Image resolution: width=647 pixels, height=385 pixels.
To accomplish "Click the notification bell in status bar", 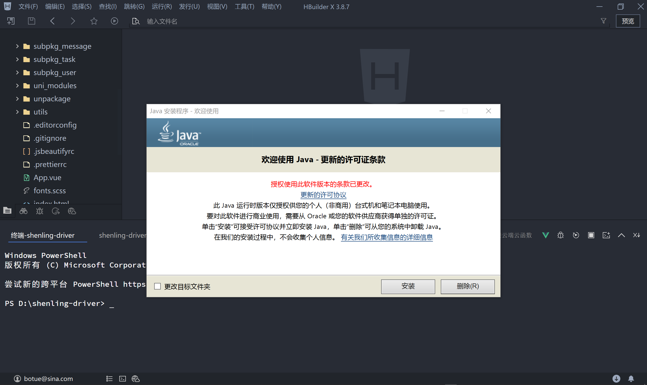I will pyautogui.click(x=631, y=378).
